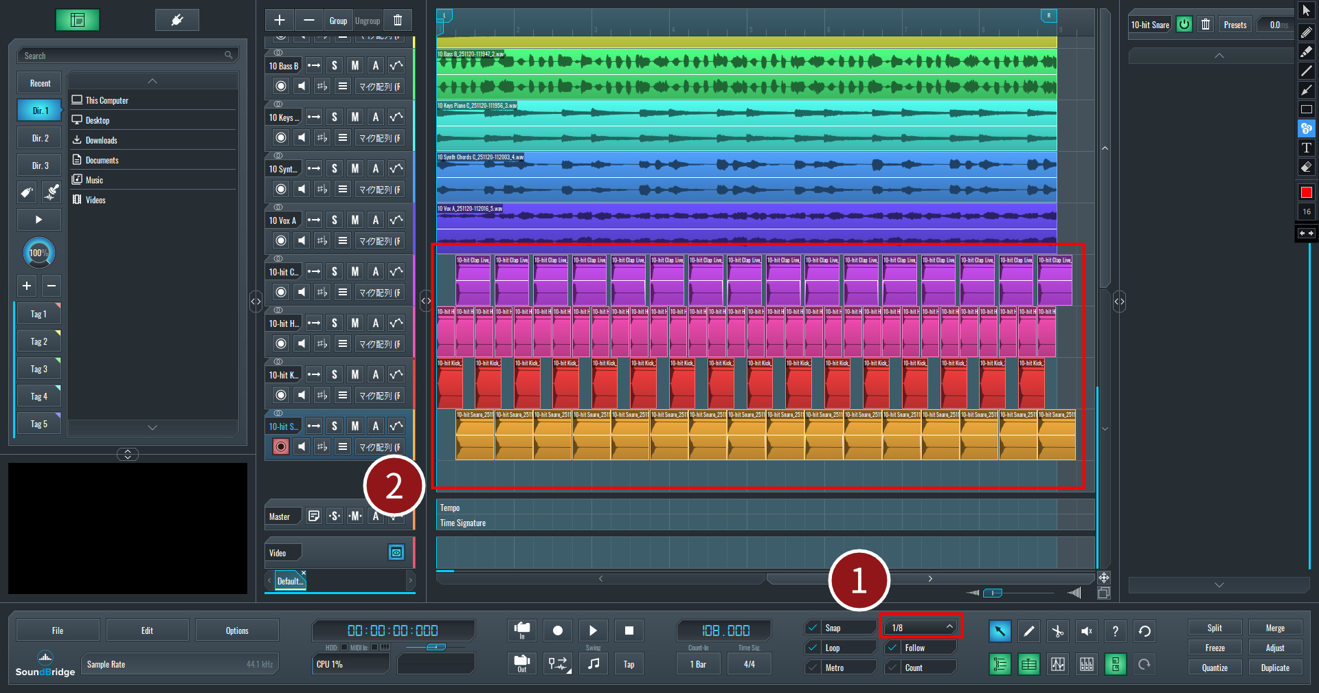The height and width of the screenshot is (693, 1319).
Task: Toggle the Snap checkbox
Action: (x=813, y=628)
